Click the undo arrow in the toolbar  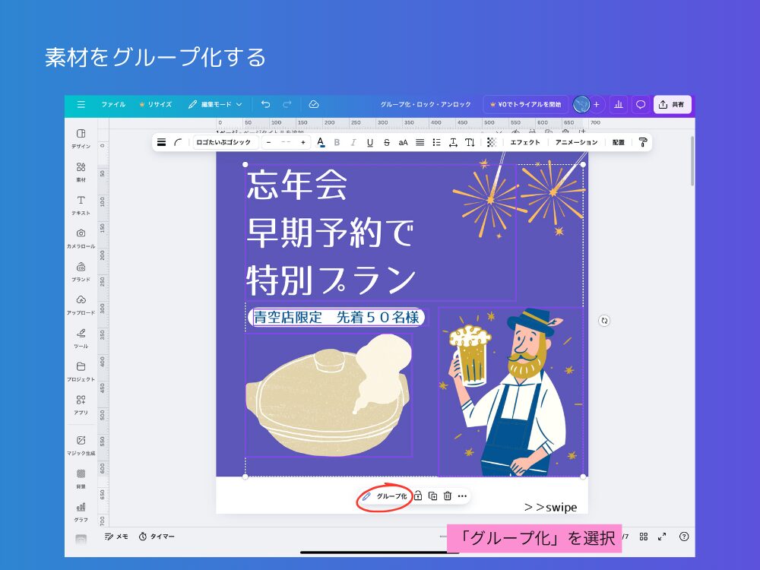tap(265, 104)
